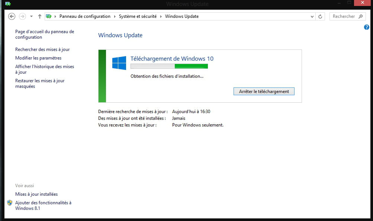
Task: Click the Control Panel icon in address bar
Action: click(x=49, y=16)
